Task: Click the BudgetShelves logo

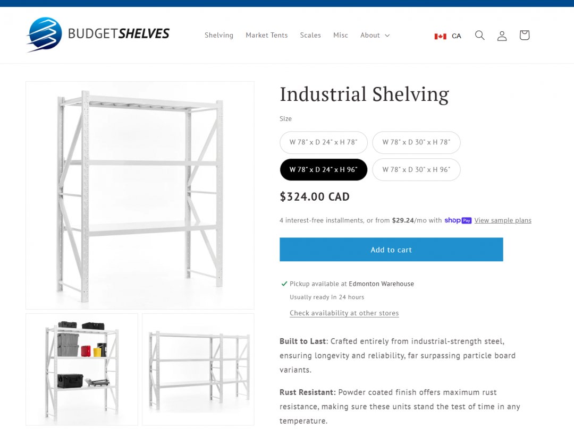Action: tap(98, 35)
